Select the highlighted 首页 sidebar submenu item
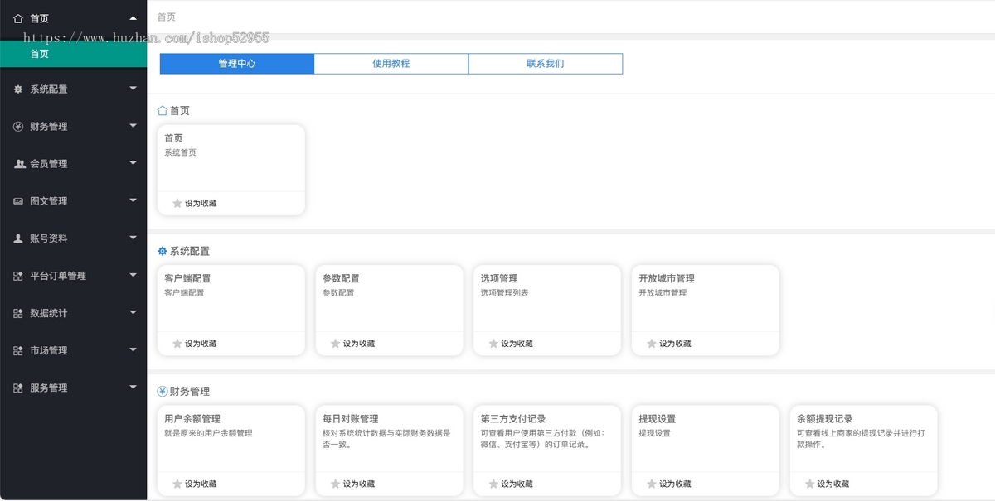995x501 pixels. [73, 54]
